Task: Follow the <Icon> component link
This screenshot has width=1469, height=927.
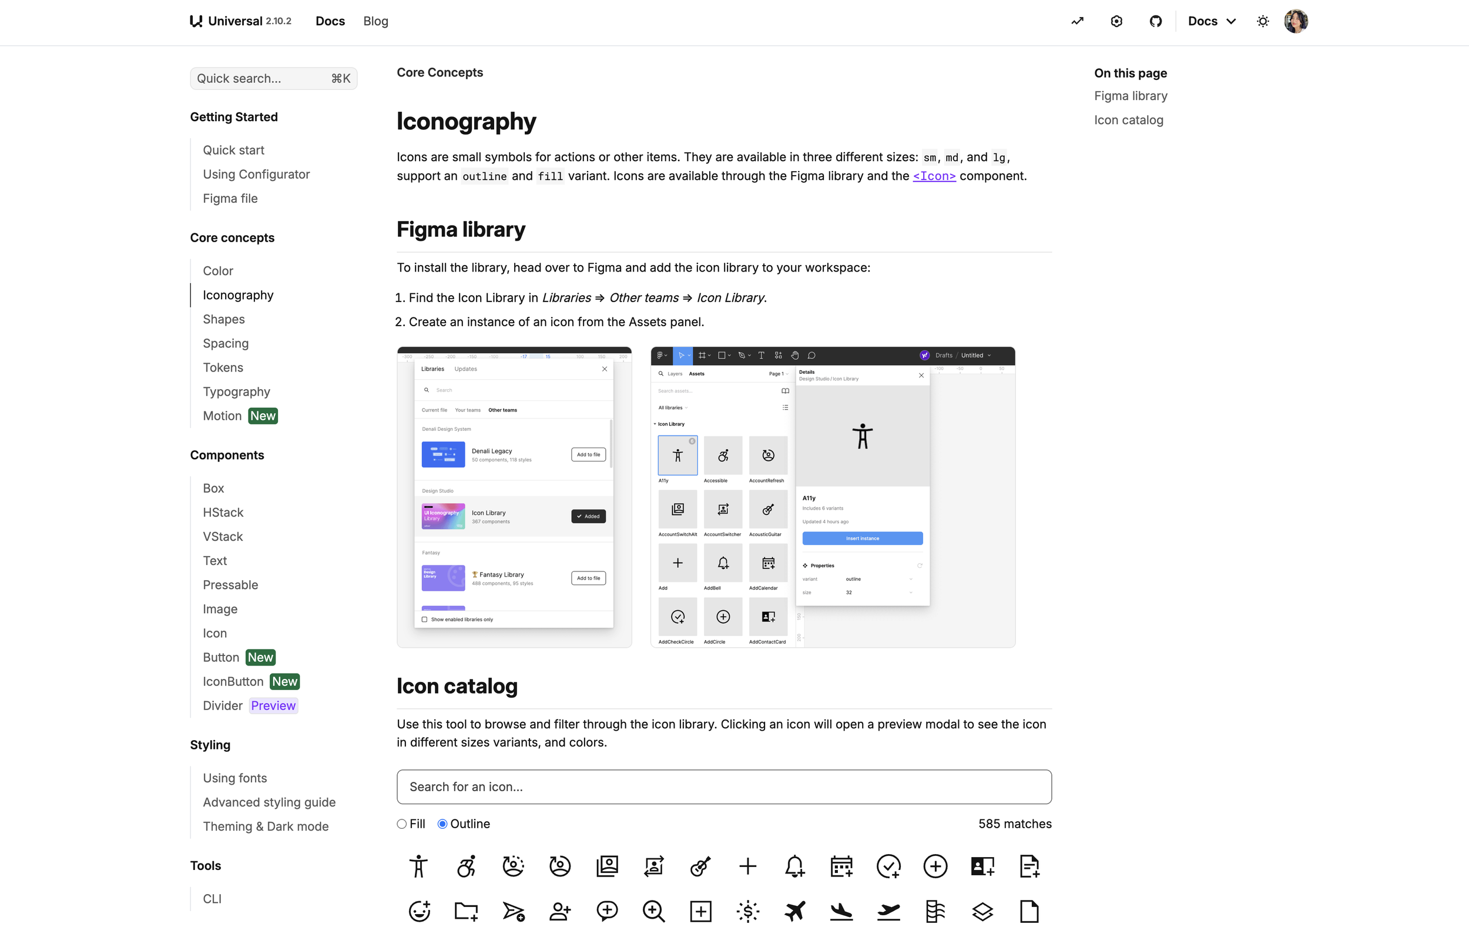Action: click(934, 176)
